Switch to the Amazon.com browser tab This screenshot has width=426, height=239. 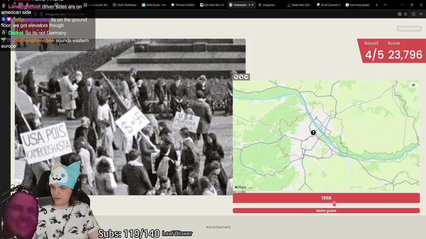tap(96, 5)
